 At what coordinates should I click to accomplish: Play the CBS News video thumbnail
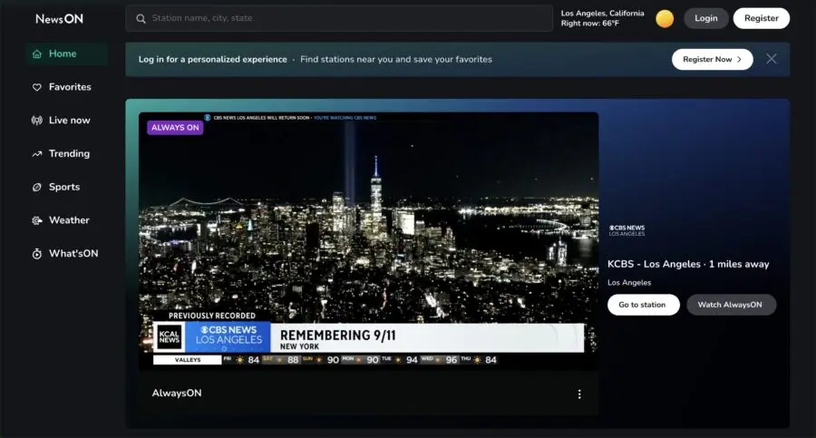pyautogui.click(x=368, y=240)
